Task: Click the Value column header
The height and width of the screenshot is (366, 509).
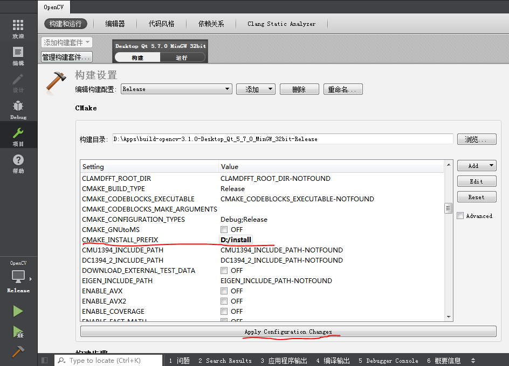Action: (x=332, y=167)
